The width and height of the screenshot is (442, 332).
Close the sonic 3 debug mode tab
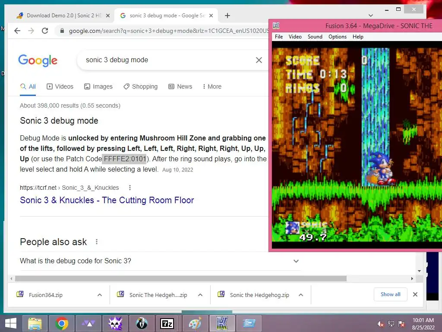click(211, 16)
